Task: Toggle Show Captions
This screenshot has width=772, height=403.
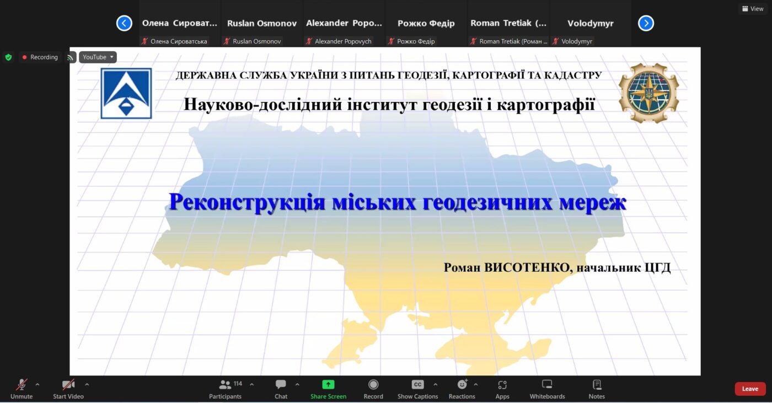Action: [417, 389]
